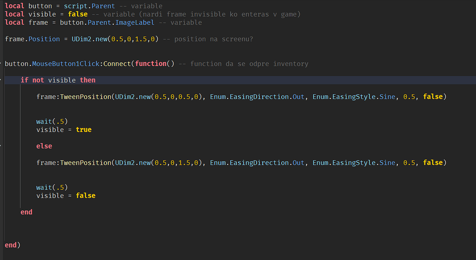This screenshot has width=476, height=260.
Task: Click the first 'wait(.5)' call
Action: click(x=52, y=121)
